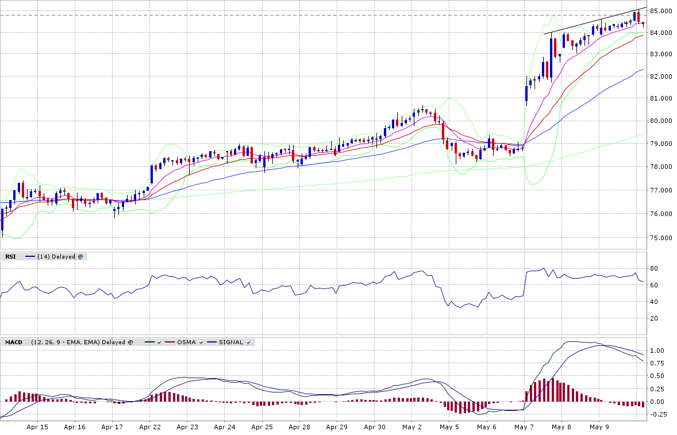The width and height of the screenshot is (677, 435).
Task: Click the May 7 date label on the axis
Action: [524, 428]
